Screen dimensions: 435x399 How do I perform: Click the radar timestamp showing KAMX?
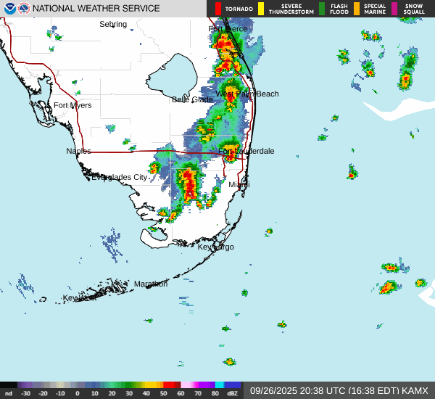click(x=339, y=390)
